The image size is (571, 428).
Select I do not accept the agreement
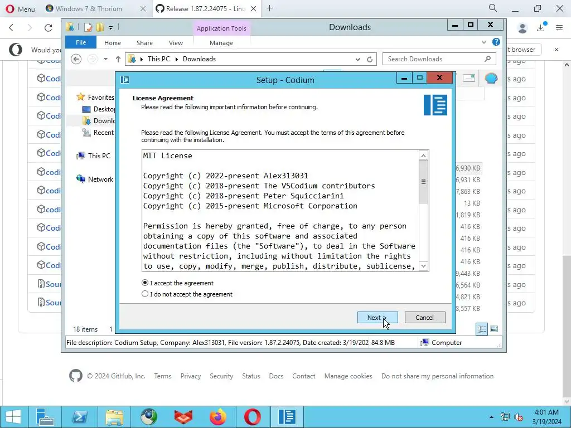click(x=186, y=294)
